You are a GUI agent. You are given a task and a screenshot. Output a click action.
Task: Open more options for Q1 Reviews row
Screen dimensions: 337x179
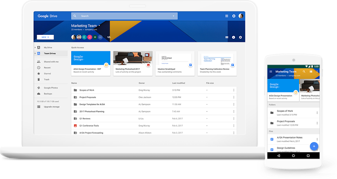pyautogui.click(x=234, y=119)
